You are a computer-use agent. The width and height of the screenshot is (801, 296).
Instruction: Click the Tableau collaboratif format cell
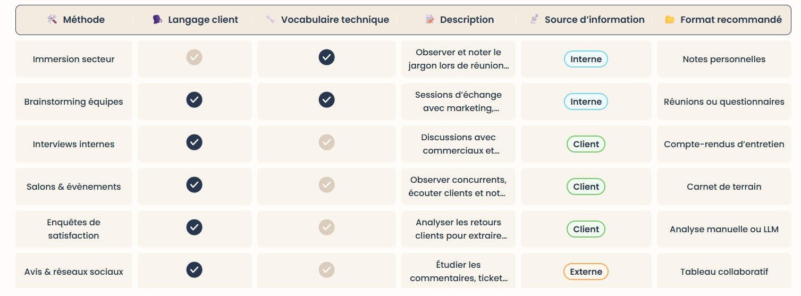coord(724,272)
